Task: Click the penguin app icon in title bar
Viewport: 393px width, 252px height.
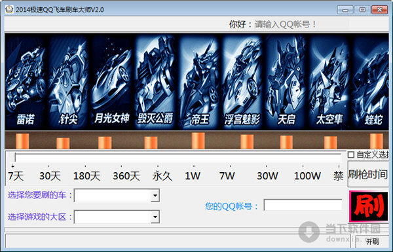Action: click(9, 10)
